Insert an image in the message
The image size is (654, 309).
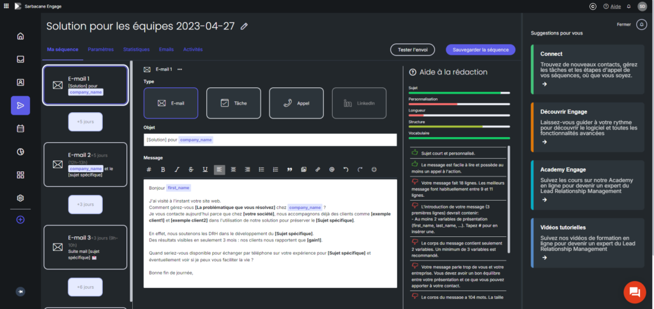coord(303,169)
